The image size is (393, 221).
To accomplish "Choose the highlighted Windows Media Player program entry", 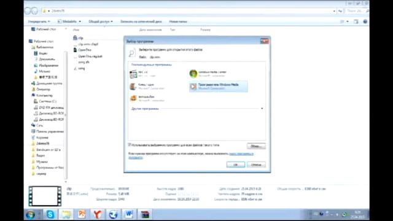I will click(219, 87).
